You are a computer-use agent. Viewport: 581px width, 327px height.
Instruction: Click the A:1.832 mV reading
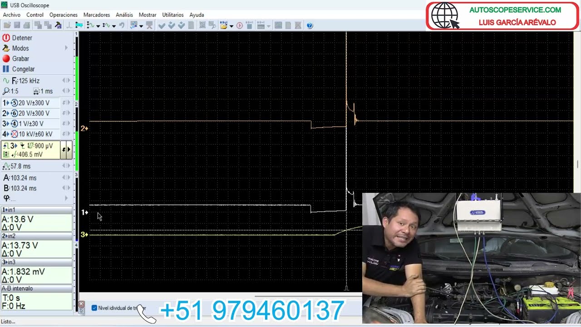tap(24, 272)
